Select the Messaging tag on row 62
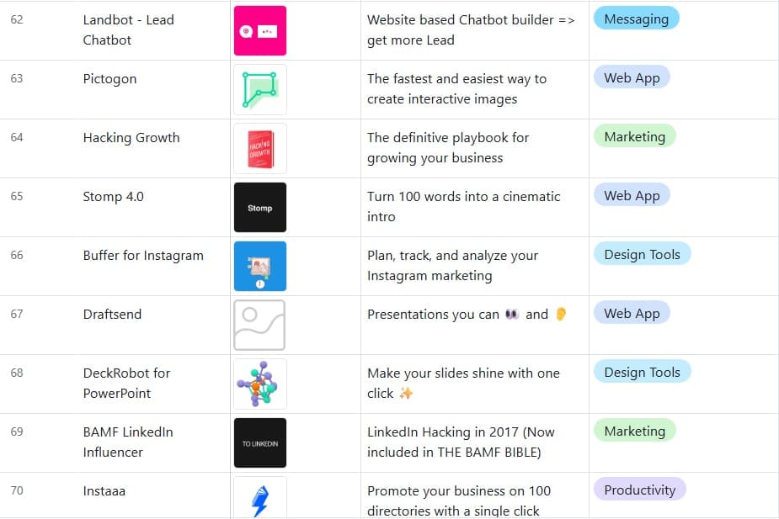 click(636, 18)
